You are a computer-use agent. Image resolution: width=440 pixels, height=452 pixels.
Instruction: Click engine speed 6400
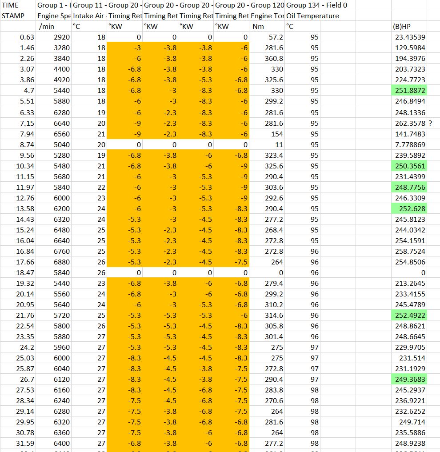pos(54,444)
